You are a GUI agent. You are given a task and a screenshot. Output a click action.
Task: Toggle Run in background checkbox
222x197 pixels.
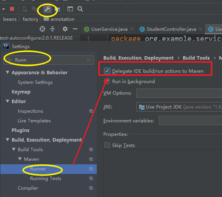point(107,82)
